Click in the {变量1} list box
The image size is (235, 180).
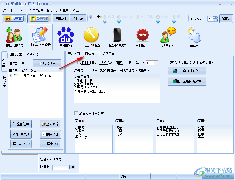tap(94, 139)
